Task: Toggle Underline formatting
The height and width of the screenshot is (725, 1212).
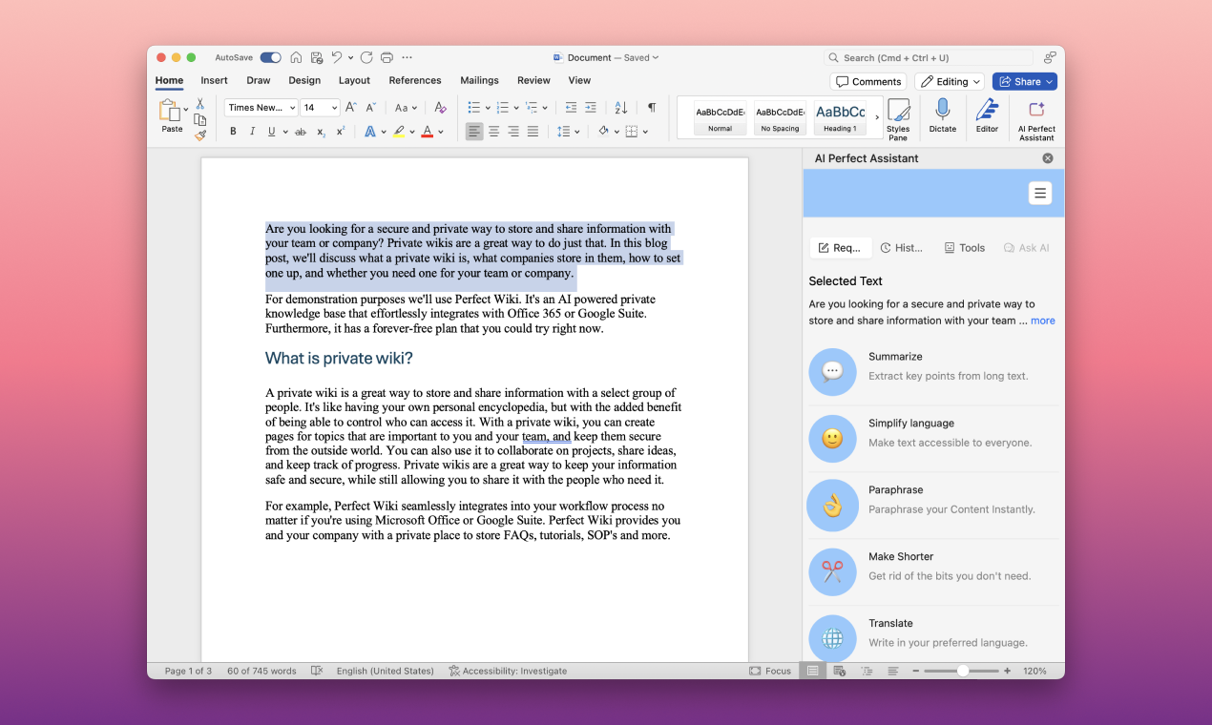Action: [271, 132]
